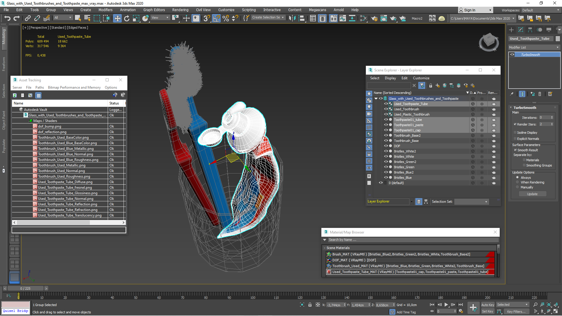Hide Bristles_Blue object via eye icon
This screenshot has width=562, height=316.
[386, 178]
